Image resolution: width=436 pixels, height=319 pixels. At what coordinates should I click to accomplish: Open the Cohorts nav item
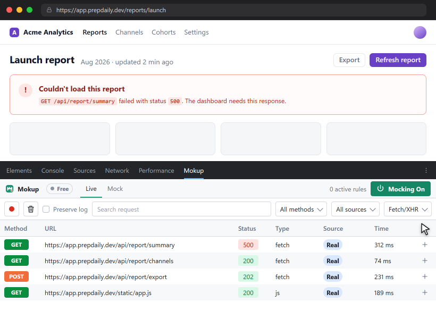point(164,32)
